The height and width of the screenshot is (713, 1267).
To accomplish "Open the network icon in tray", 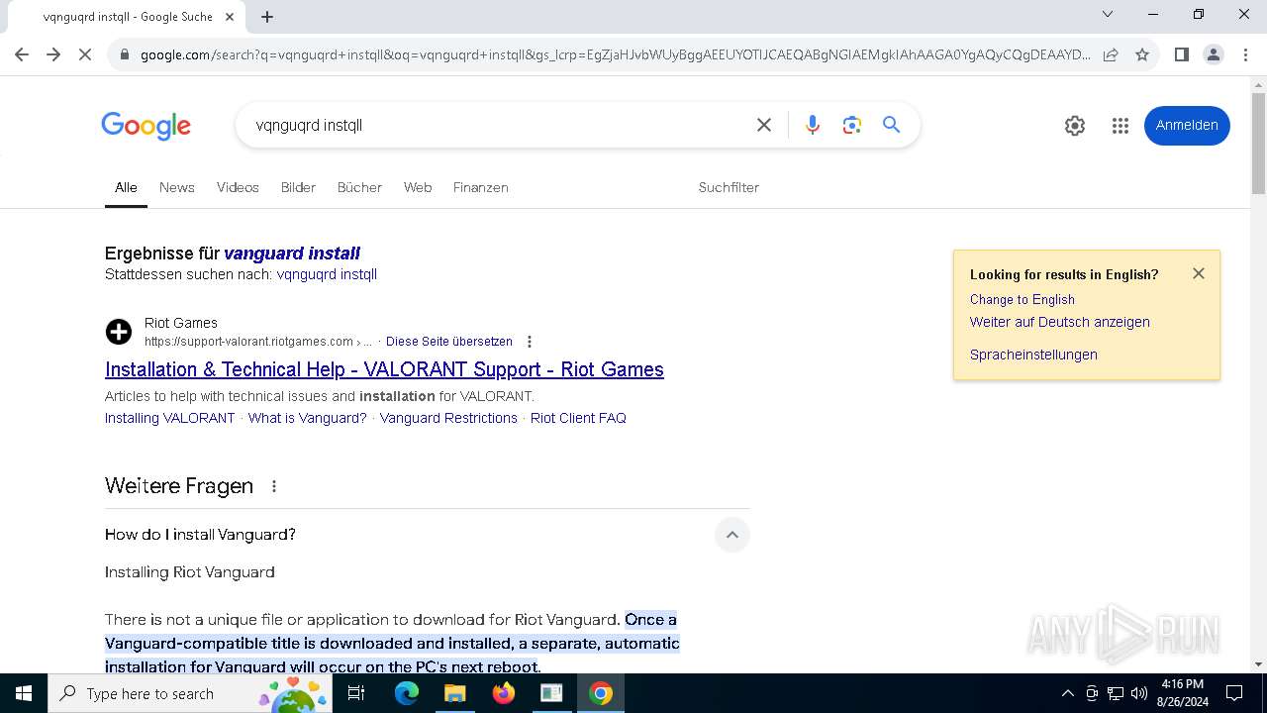I will tap(1116, 693).
